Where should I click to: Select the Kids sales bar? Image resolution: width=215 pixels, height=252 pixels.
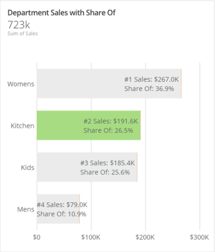[x=87, y=167]
